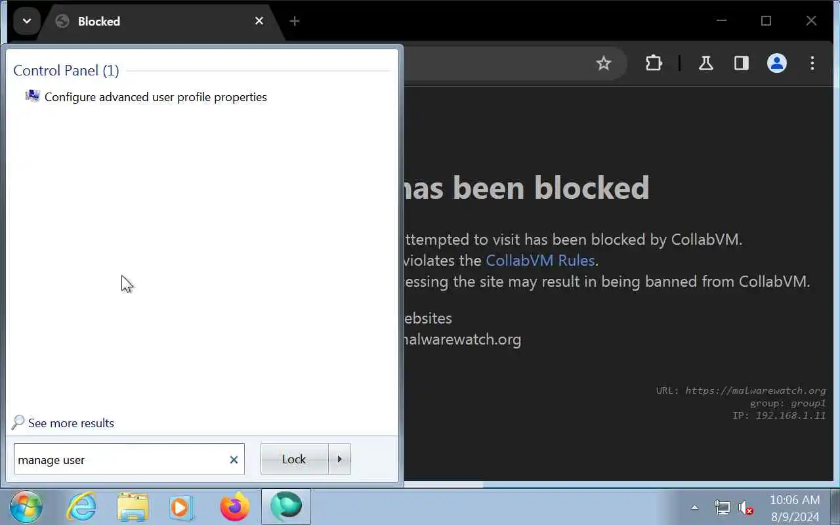Screen dimensions: 840x525
Task: Open the Chrome Labs flask icon
Action: [706, 64]
